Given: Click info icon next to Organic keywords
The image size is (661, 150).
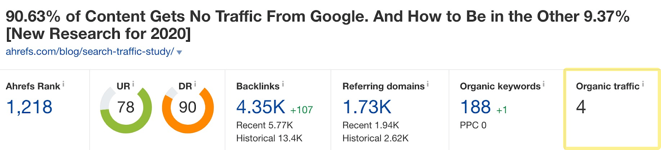Looking at the screenshot, I should [x=544, y=84].
